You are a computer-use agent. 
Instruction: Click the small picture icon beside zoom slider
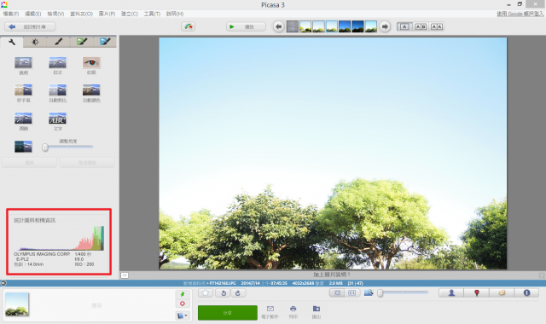(x=369, y=293)
